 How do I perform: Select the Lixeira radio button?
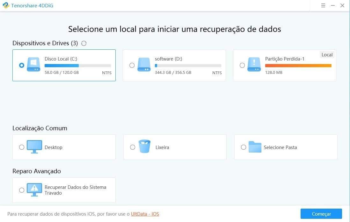(x=133, y=147)
